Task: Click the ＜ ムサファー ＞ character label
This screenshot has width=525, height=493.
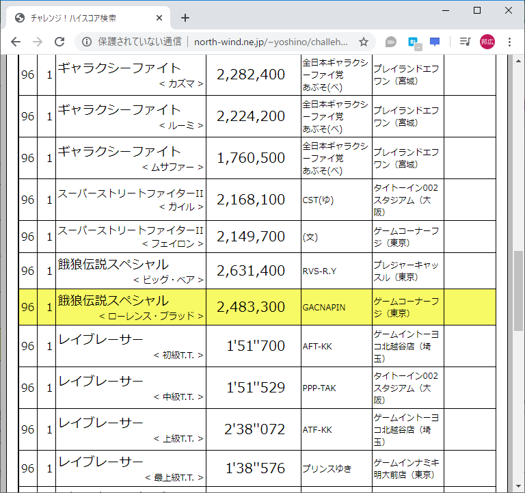Action: coord(173,167)
